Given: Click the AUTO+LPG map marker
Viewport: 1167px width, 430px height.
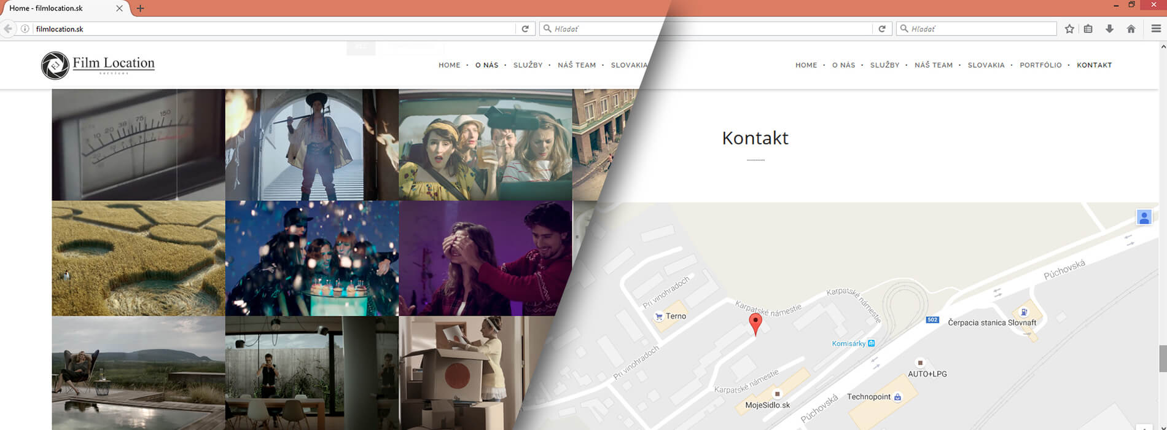Looking at the screenshot, I should [x=919, y=363].
